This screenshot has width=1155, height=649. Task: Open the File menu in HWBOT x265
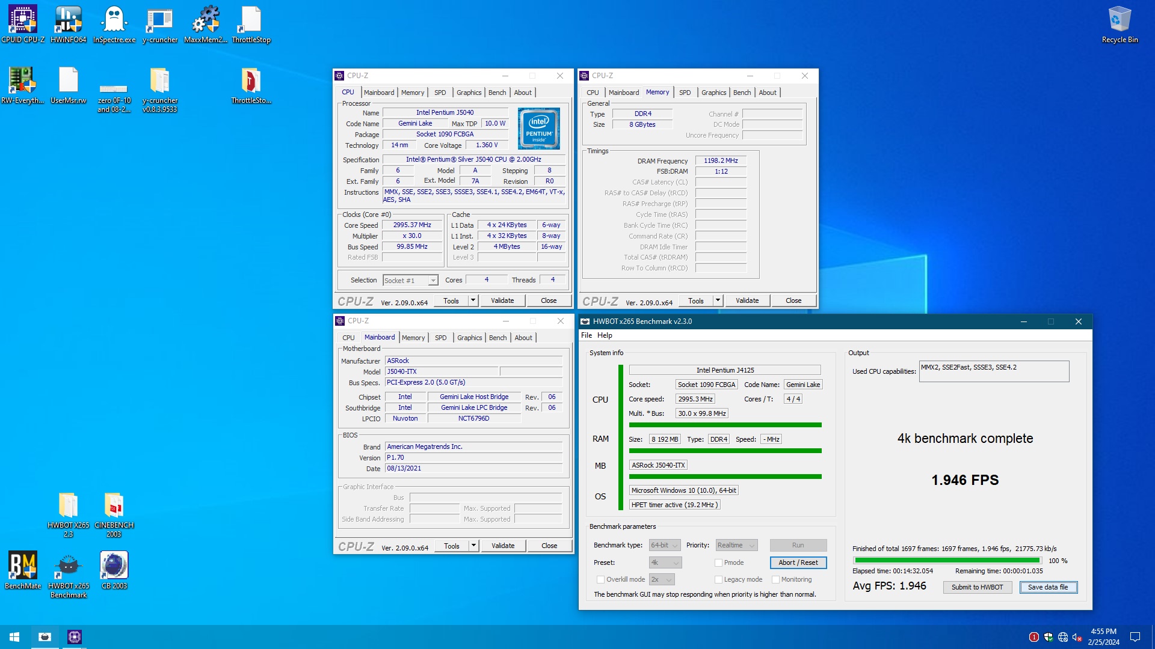tap(586, 335)
